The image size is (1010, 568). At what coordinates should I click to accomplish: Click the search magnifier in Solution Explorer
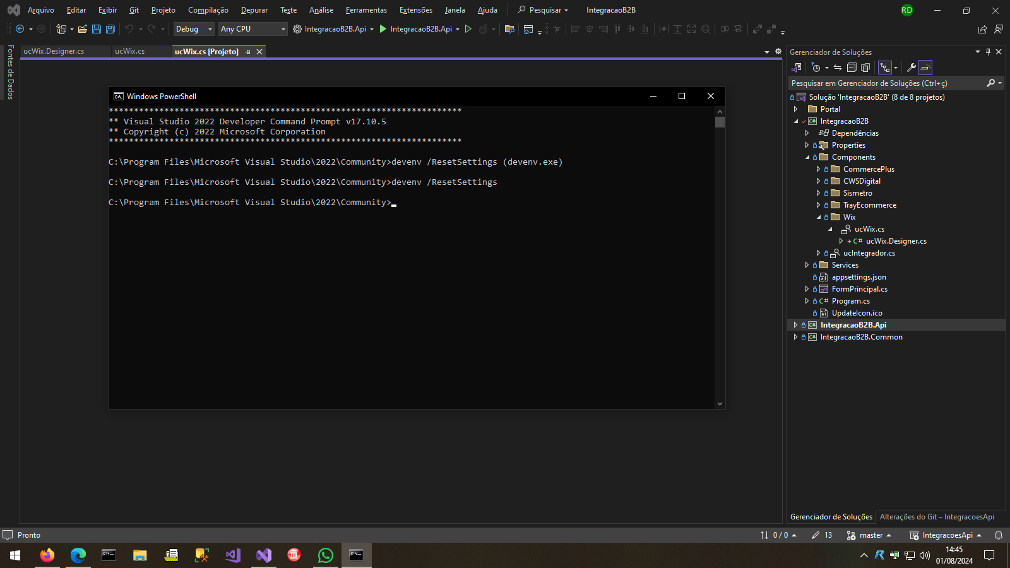(x=991, y=83)
